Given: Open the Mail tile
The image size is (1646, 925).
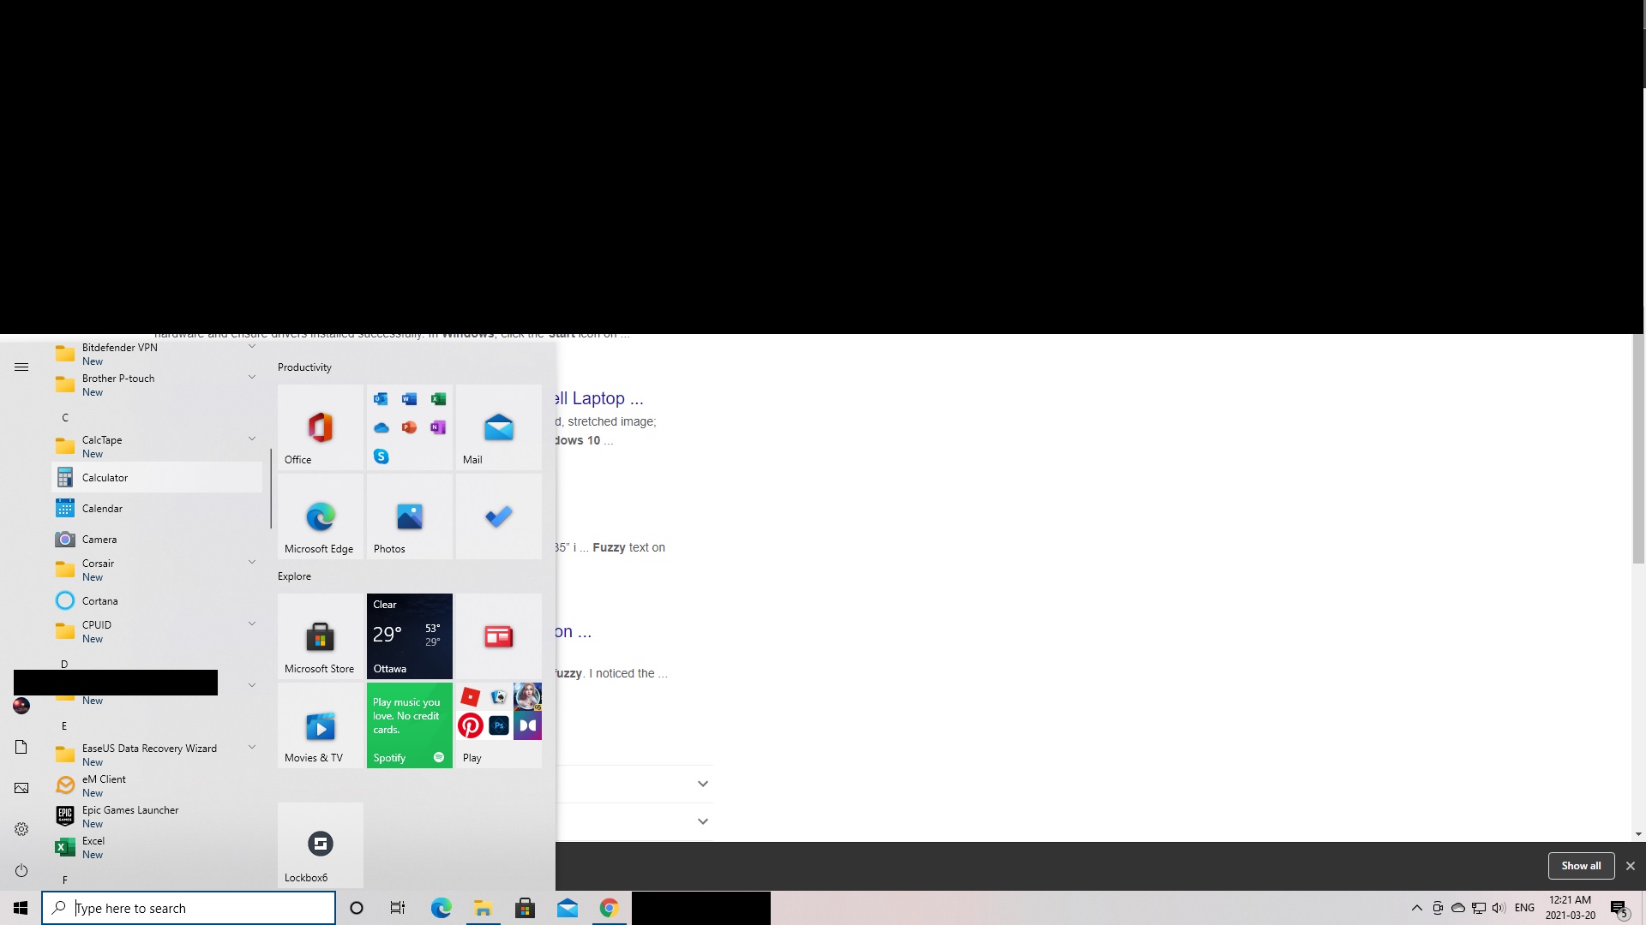Looking at the screenshot, I should (x=499, y=427).
